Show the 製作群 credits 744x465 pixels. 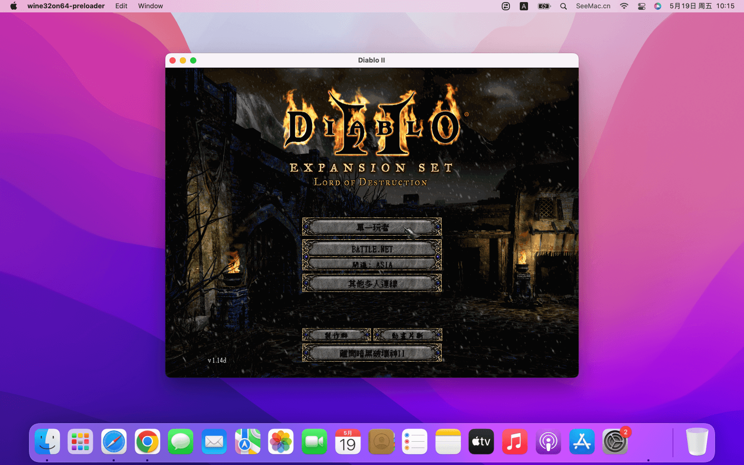[x=336, y=335]
